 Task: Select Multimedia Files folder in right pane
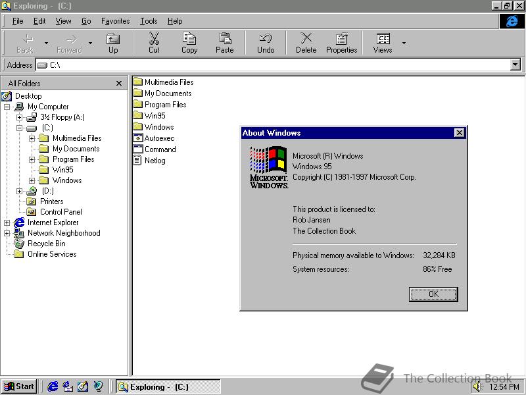(x=163, y=82)
